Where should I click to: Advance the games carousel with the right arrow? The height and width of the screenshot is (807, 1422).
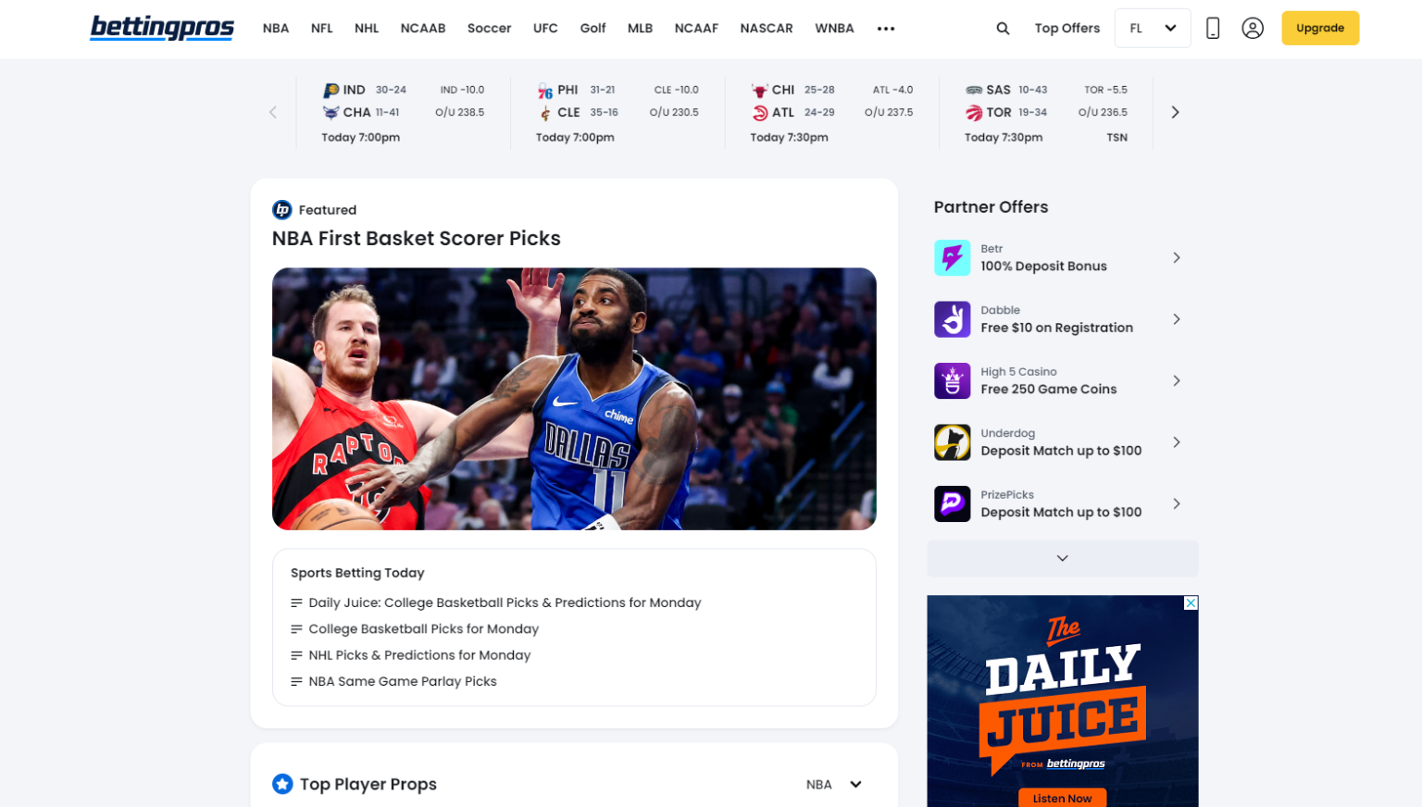point(1175,111)
